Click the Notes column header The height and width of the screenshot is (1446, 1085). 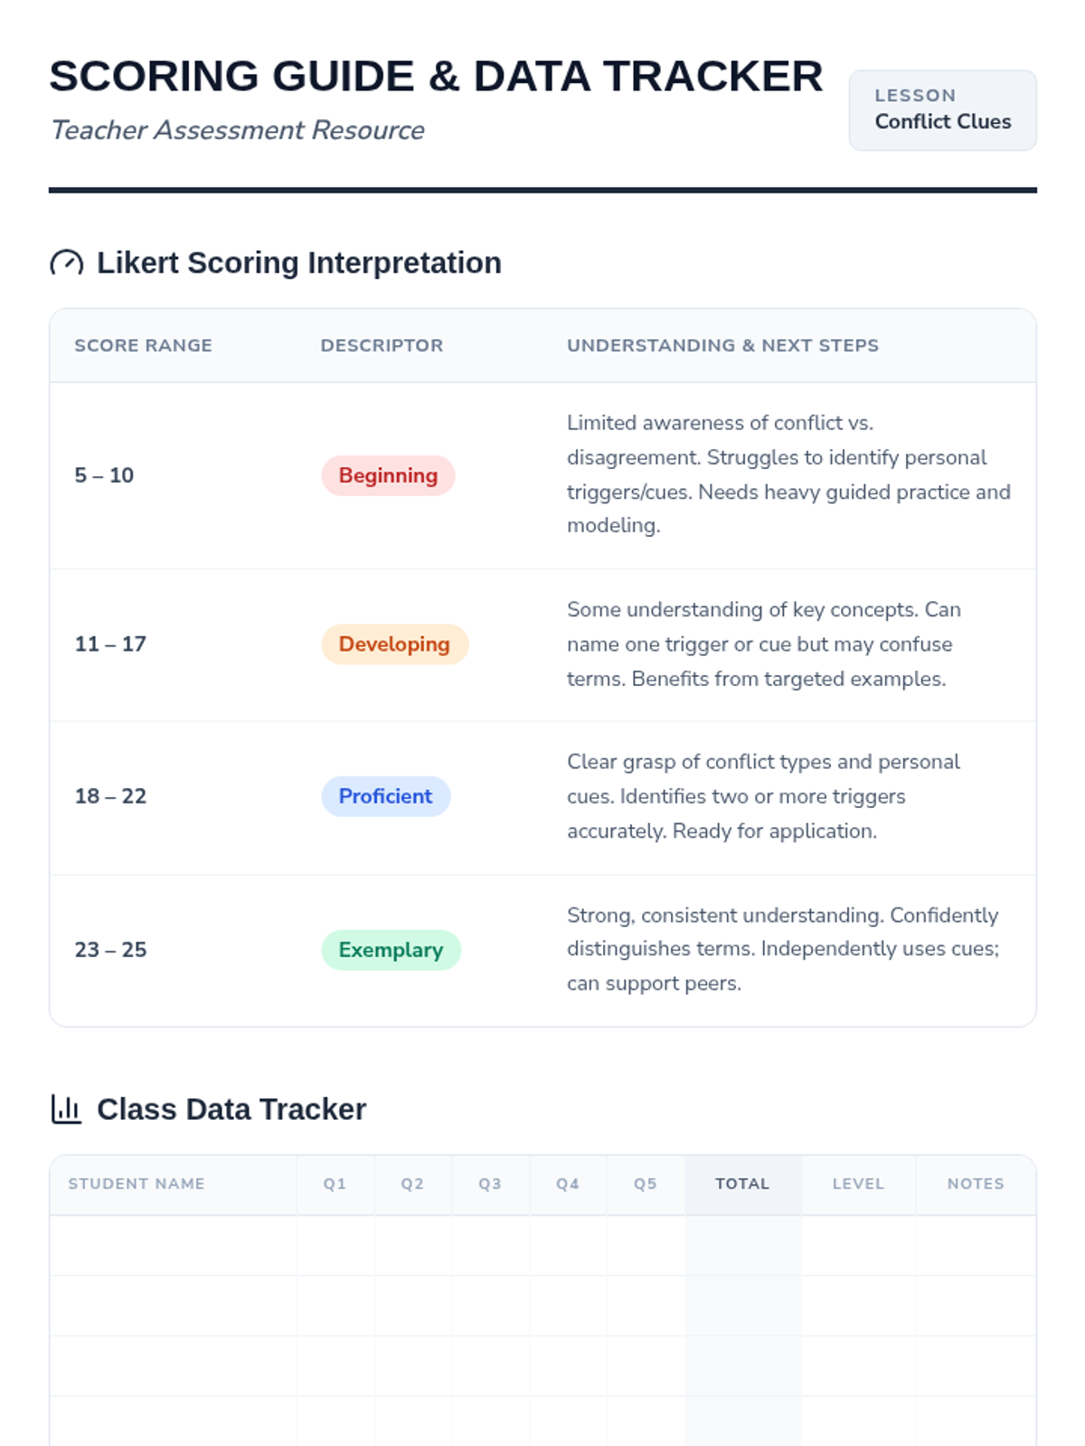click(x=976, y=1184)
